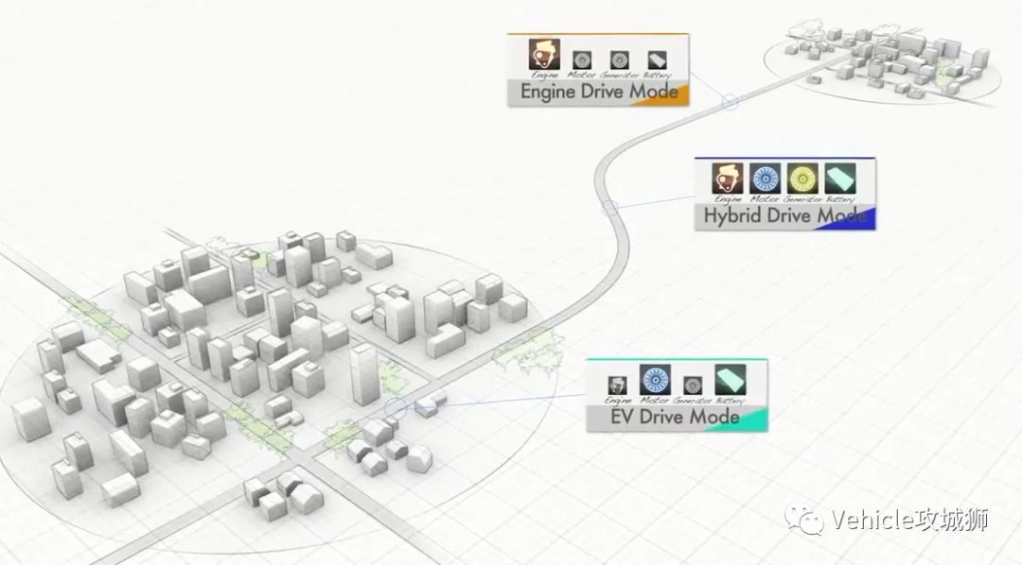Click the road marker circle linked to EV Drive Mode
Viewport: 1022px width, 565px height.
[x=395, y=409]
